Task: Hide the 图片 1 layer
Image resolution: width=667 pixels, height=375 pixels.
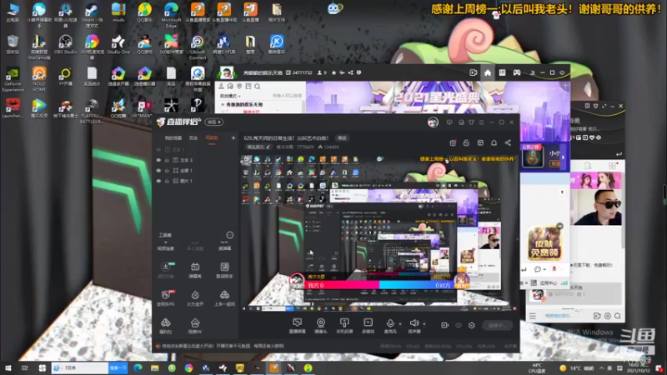Action: click(158, 181)
